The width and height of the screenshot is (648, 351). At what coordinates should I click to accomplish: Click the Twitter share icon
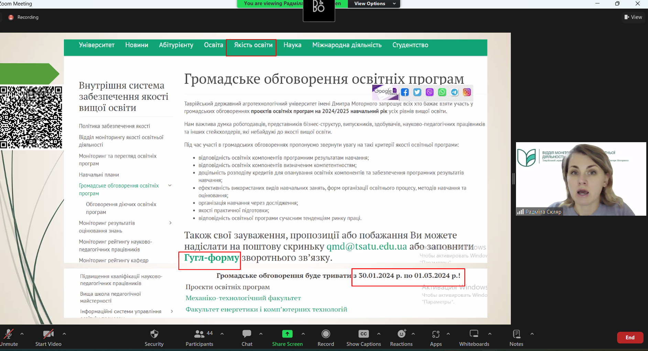(x=417, y=92)
